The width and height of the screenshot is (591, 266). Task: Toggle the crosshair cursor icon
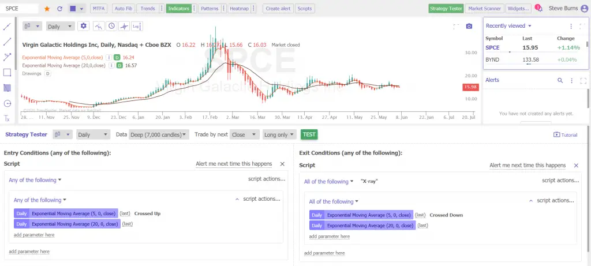click(124, 26)
